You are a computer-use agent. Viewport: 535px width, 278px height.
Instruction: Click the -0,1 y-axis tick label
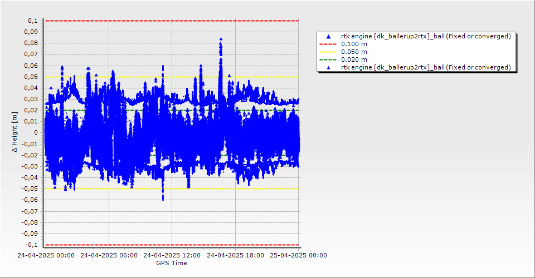pyautogui.click(x=31, y=245)
